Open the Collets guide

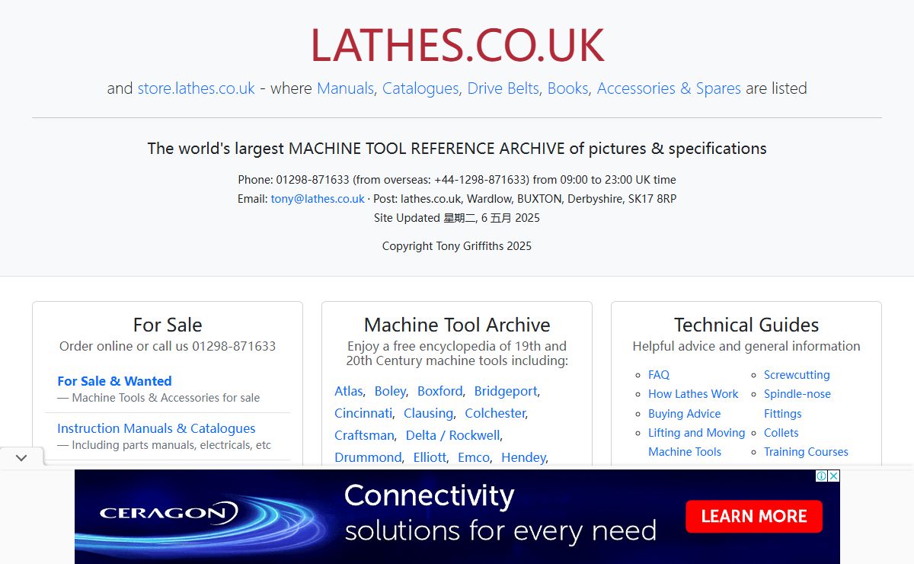tap(781, 433)
